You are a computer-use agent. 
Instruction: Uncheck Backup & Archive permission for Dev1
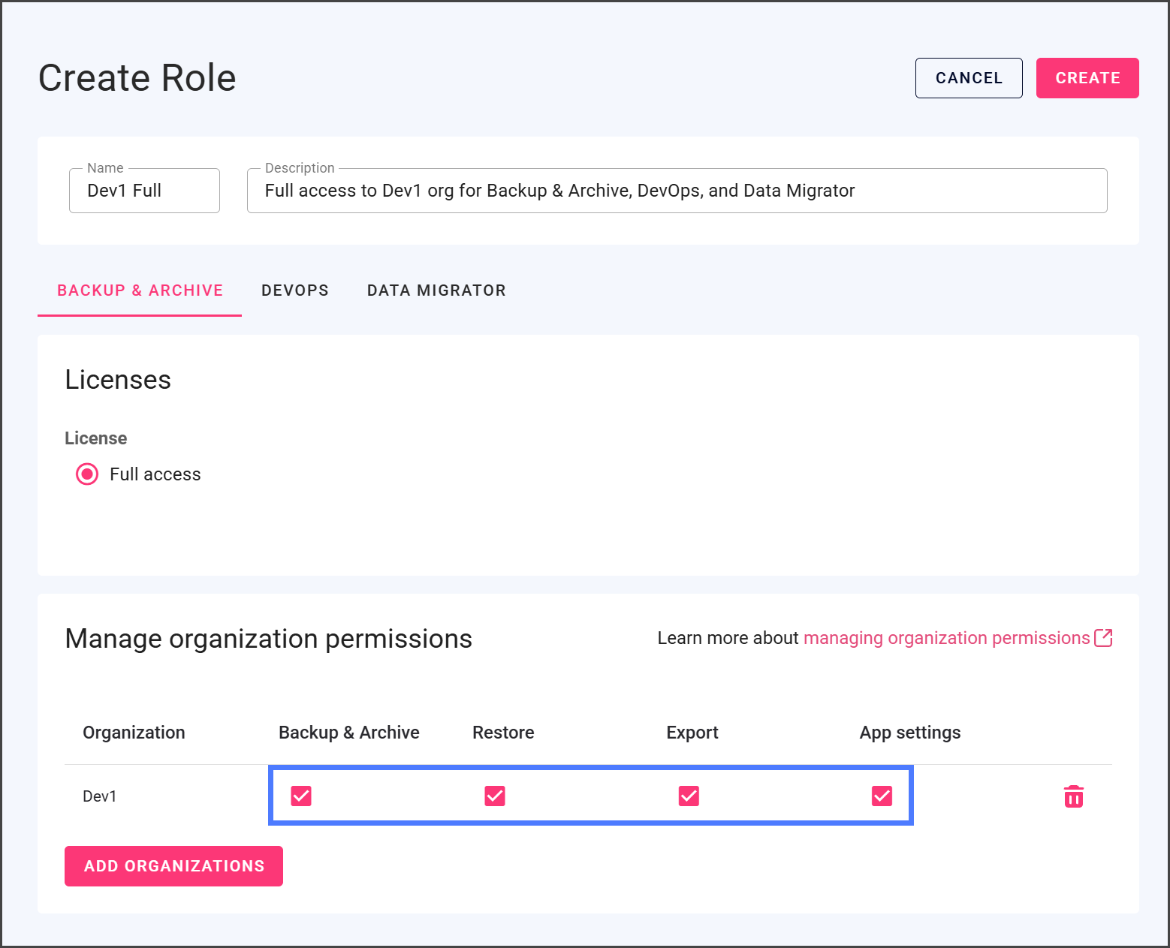301,796
